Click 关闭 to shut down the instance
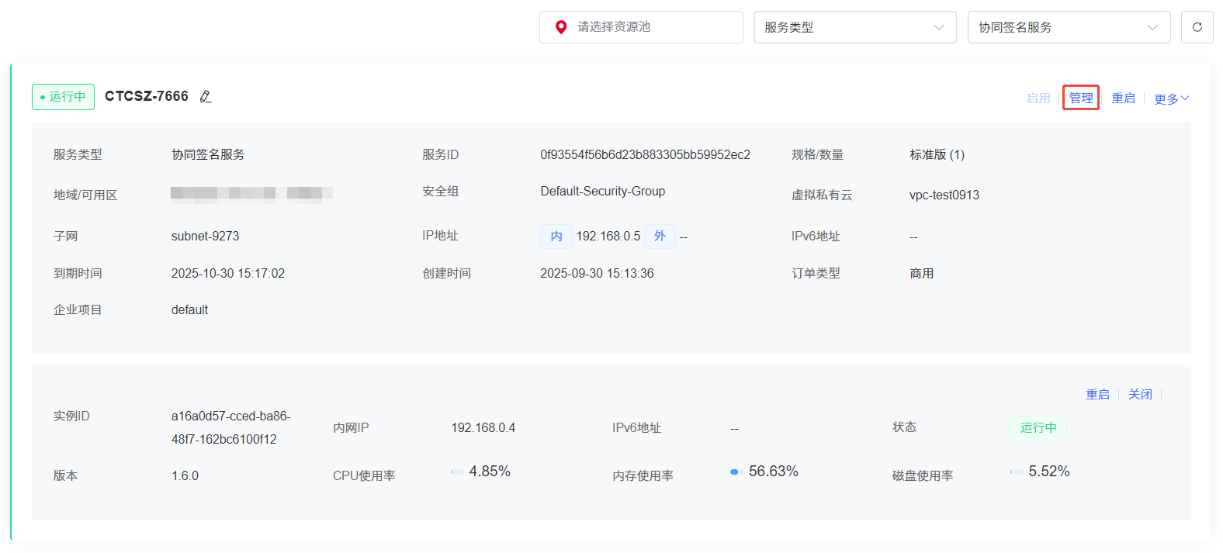Viewport: 1223px width, 553px height. [1140, 394]
